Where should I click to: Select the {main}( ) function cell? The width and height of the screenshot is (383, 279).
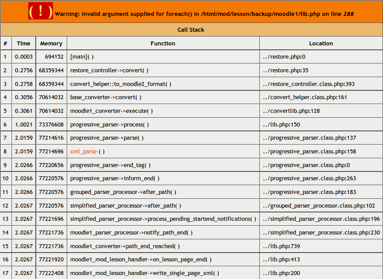pyautogui.click(x=163, y=57)
